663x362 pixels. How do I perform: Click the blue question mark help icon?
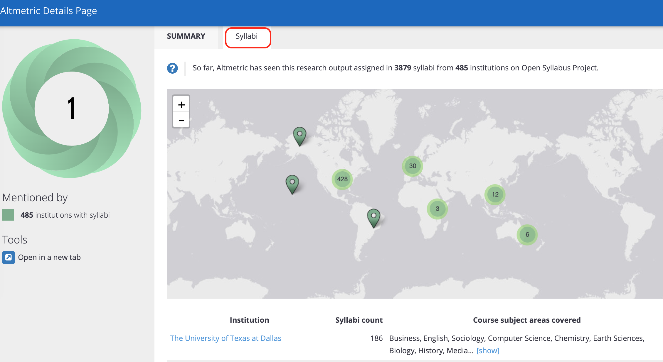point(172,68)
